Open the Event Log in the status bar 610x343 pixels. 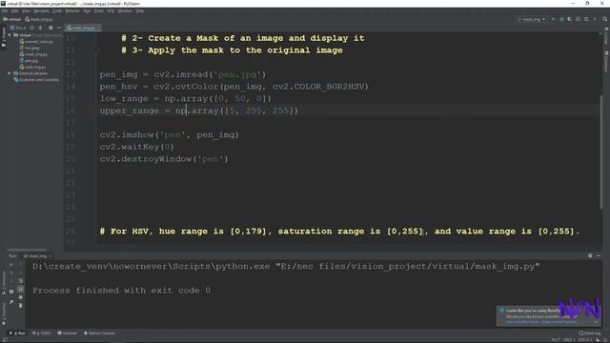click(x=590, y=333)
